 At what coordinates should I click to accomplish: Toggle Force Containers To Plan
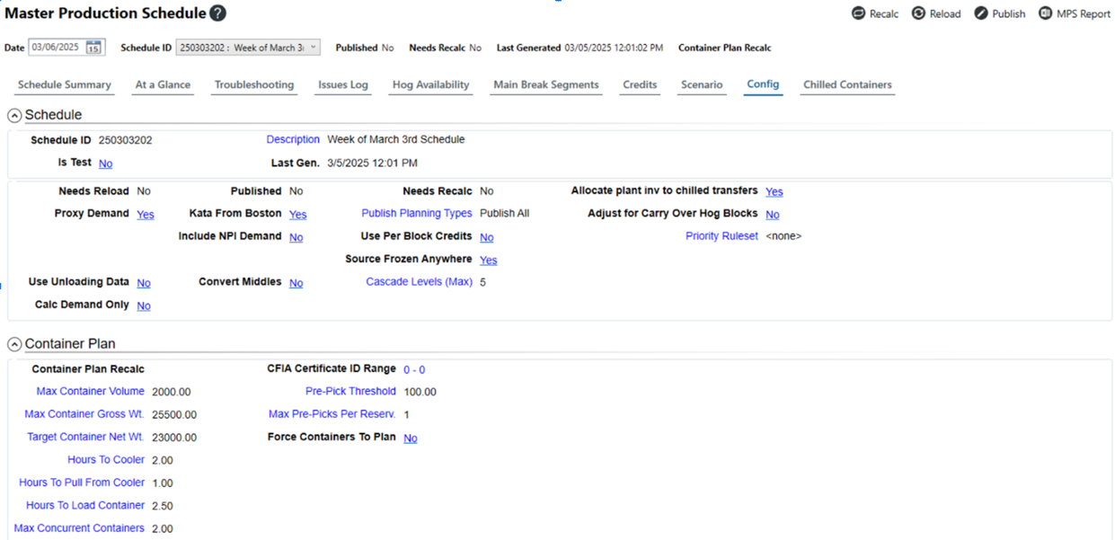coord(410,438)
